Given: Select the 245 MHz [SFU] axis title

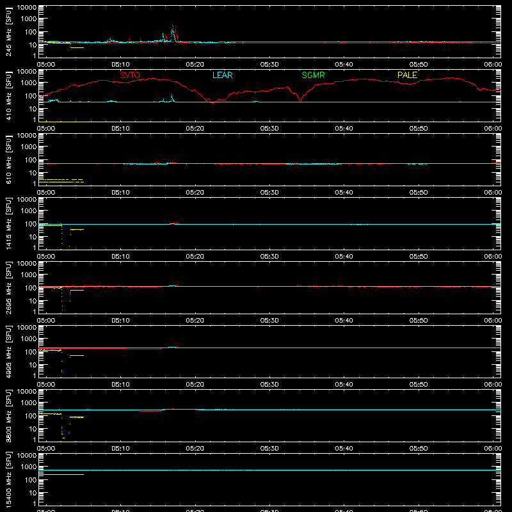Looking at the screenshot, I should pos(8,31).
